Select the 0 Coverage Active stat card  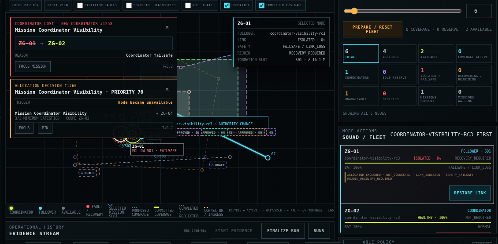(474, 54)
